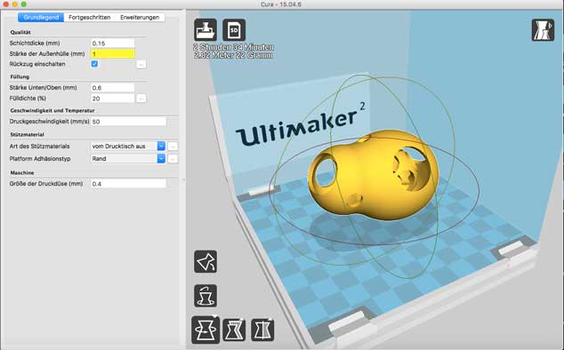The image size is (564, 350).
Task: Click the Stärke Unten/Oben input field
Action: pos(113,88)
